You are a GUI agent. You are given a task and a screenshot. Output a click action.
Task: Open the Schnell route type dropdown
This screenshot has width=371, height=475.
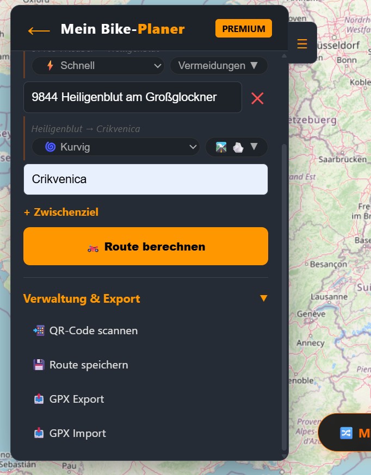[x=98, y=66]
